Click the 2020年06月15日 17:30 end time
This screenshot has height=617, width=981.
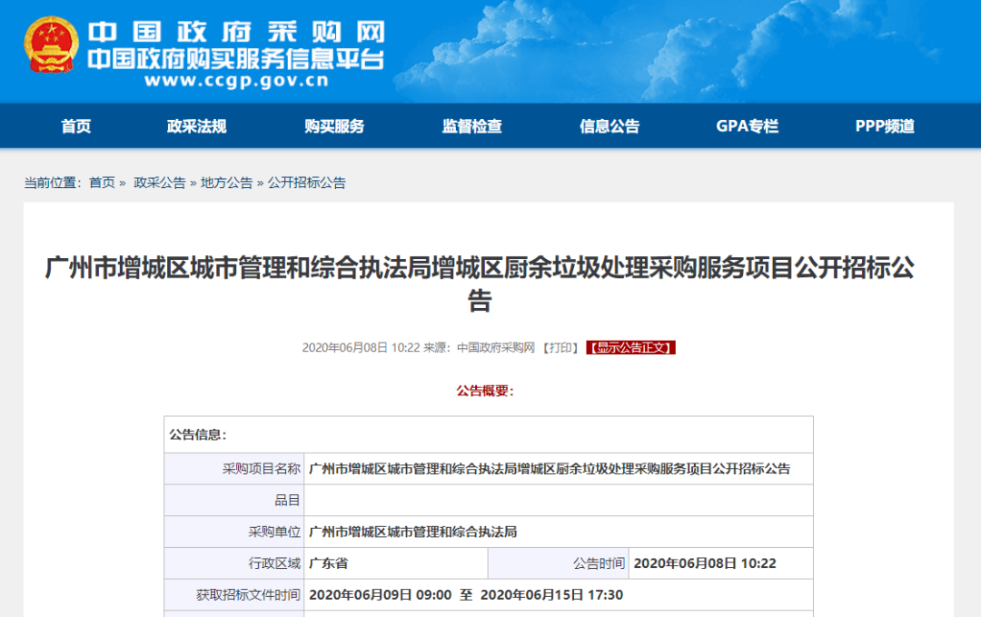551,594
